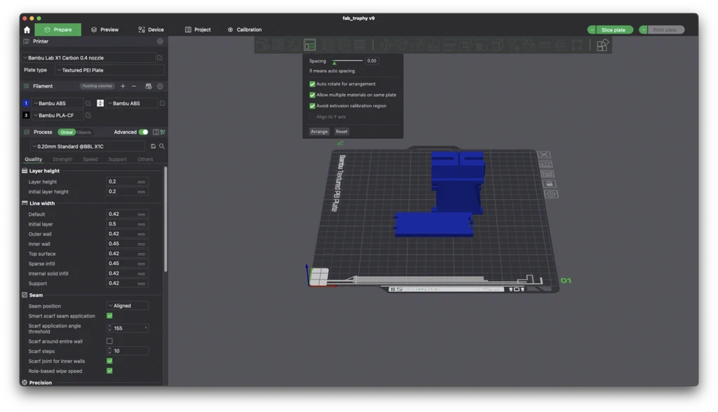This screenshot has width=718, height=412.
Task: Remove a filament with minus icon
Action: pyautogui.click(x=134, y=86)
